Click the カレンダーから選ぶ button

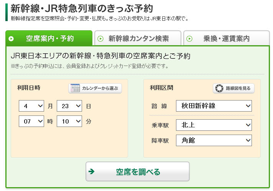95,88
